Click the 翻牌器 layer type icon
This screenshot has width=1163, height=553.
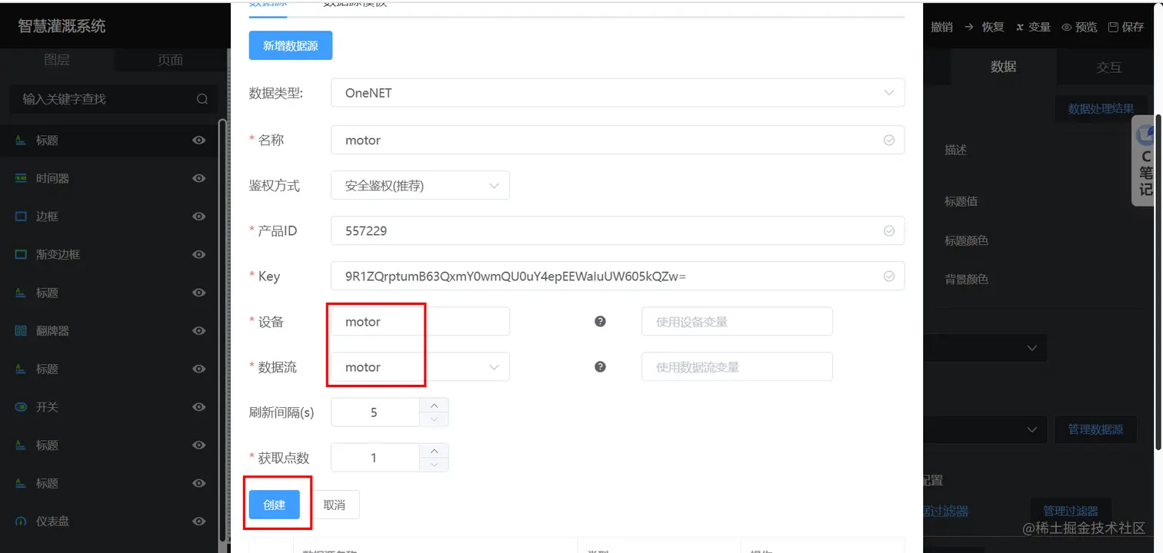pyautogui.click(x=21, y=331)
